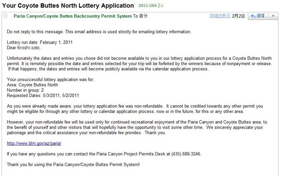
Task: Click the Number in group: 2 line
Action: click(x=25, y=90)
